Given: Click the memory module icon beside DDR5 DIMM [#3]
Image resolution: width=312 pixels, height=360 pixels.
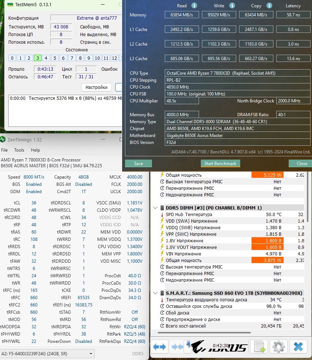Looking at the screenshot, I should [162, 208].
